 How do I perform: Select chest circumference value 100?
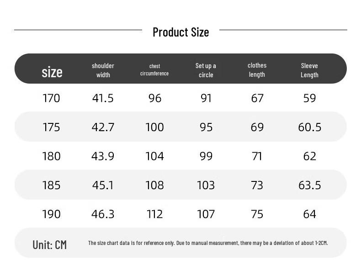click(x=154, y=127)
